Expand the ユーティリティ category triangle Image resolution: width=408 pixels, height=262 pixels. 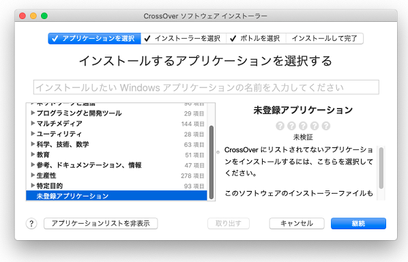tap(33, 134)
